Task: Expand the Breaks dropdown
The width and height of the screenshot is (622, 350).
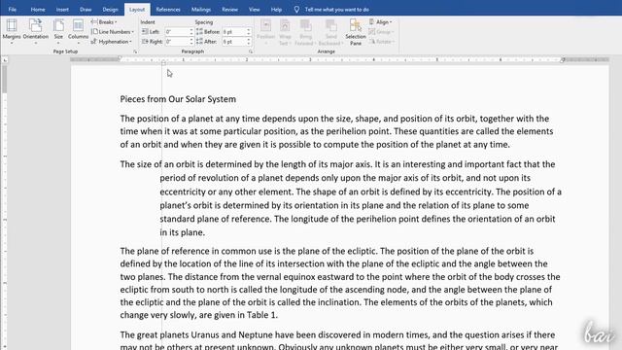Action: pyautogui.click(x=104, y=22)
